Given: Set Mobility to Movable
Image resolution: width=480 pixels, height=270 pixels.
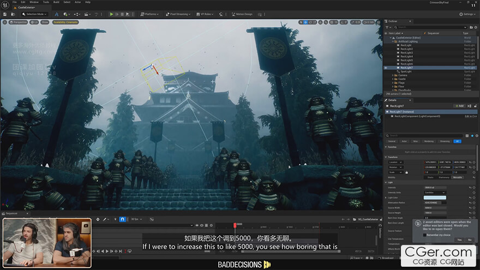Looking at the screenshot, I should 458,177.
